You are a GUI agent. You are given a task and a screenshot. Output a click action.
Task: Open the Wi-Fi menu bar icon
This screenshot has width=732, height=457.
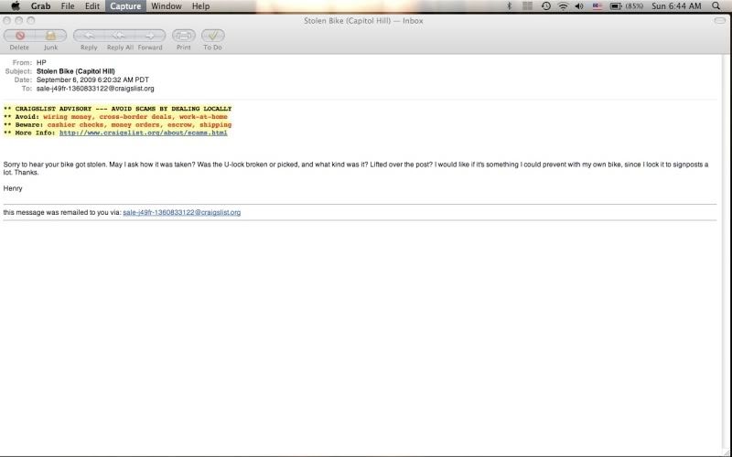tap(563, 6)
